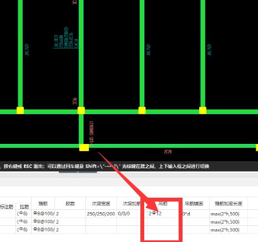Click first-row max(2*h,500) densified length cell

(229, 214)
